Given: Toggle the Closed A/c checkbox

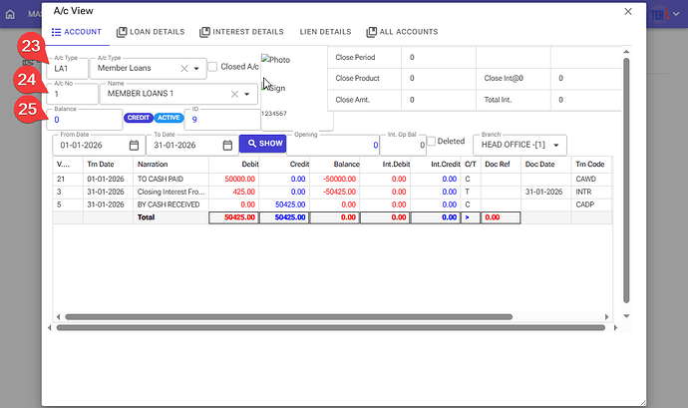Looking at the screenshot, I should coord(212,67).
